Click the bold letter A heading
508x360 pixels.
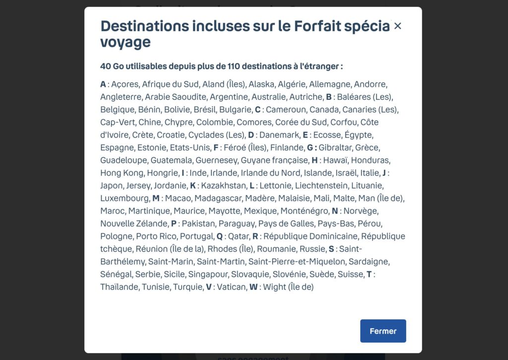tap(103, 84)
